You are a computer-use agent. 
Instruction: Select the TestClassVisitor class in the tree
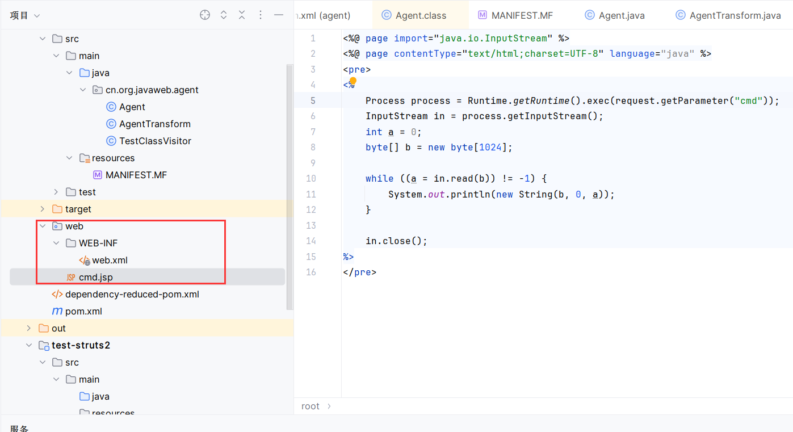[155, 141]
